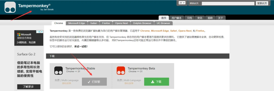Open 隐私政策 link under Tampermonkey Stable
The width and height of the screenshot is (274, 91).
tap(66, 83)
